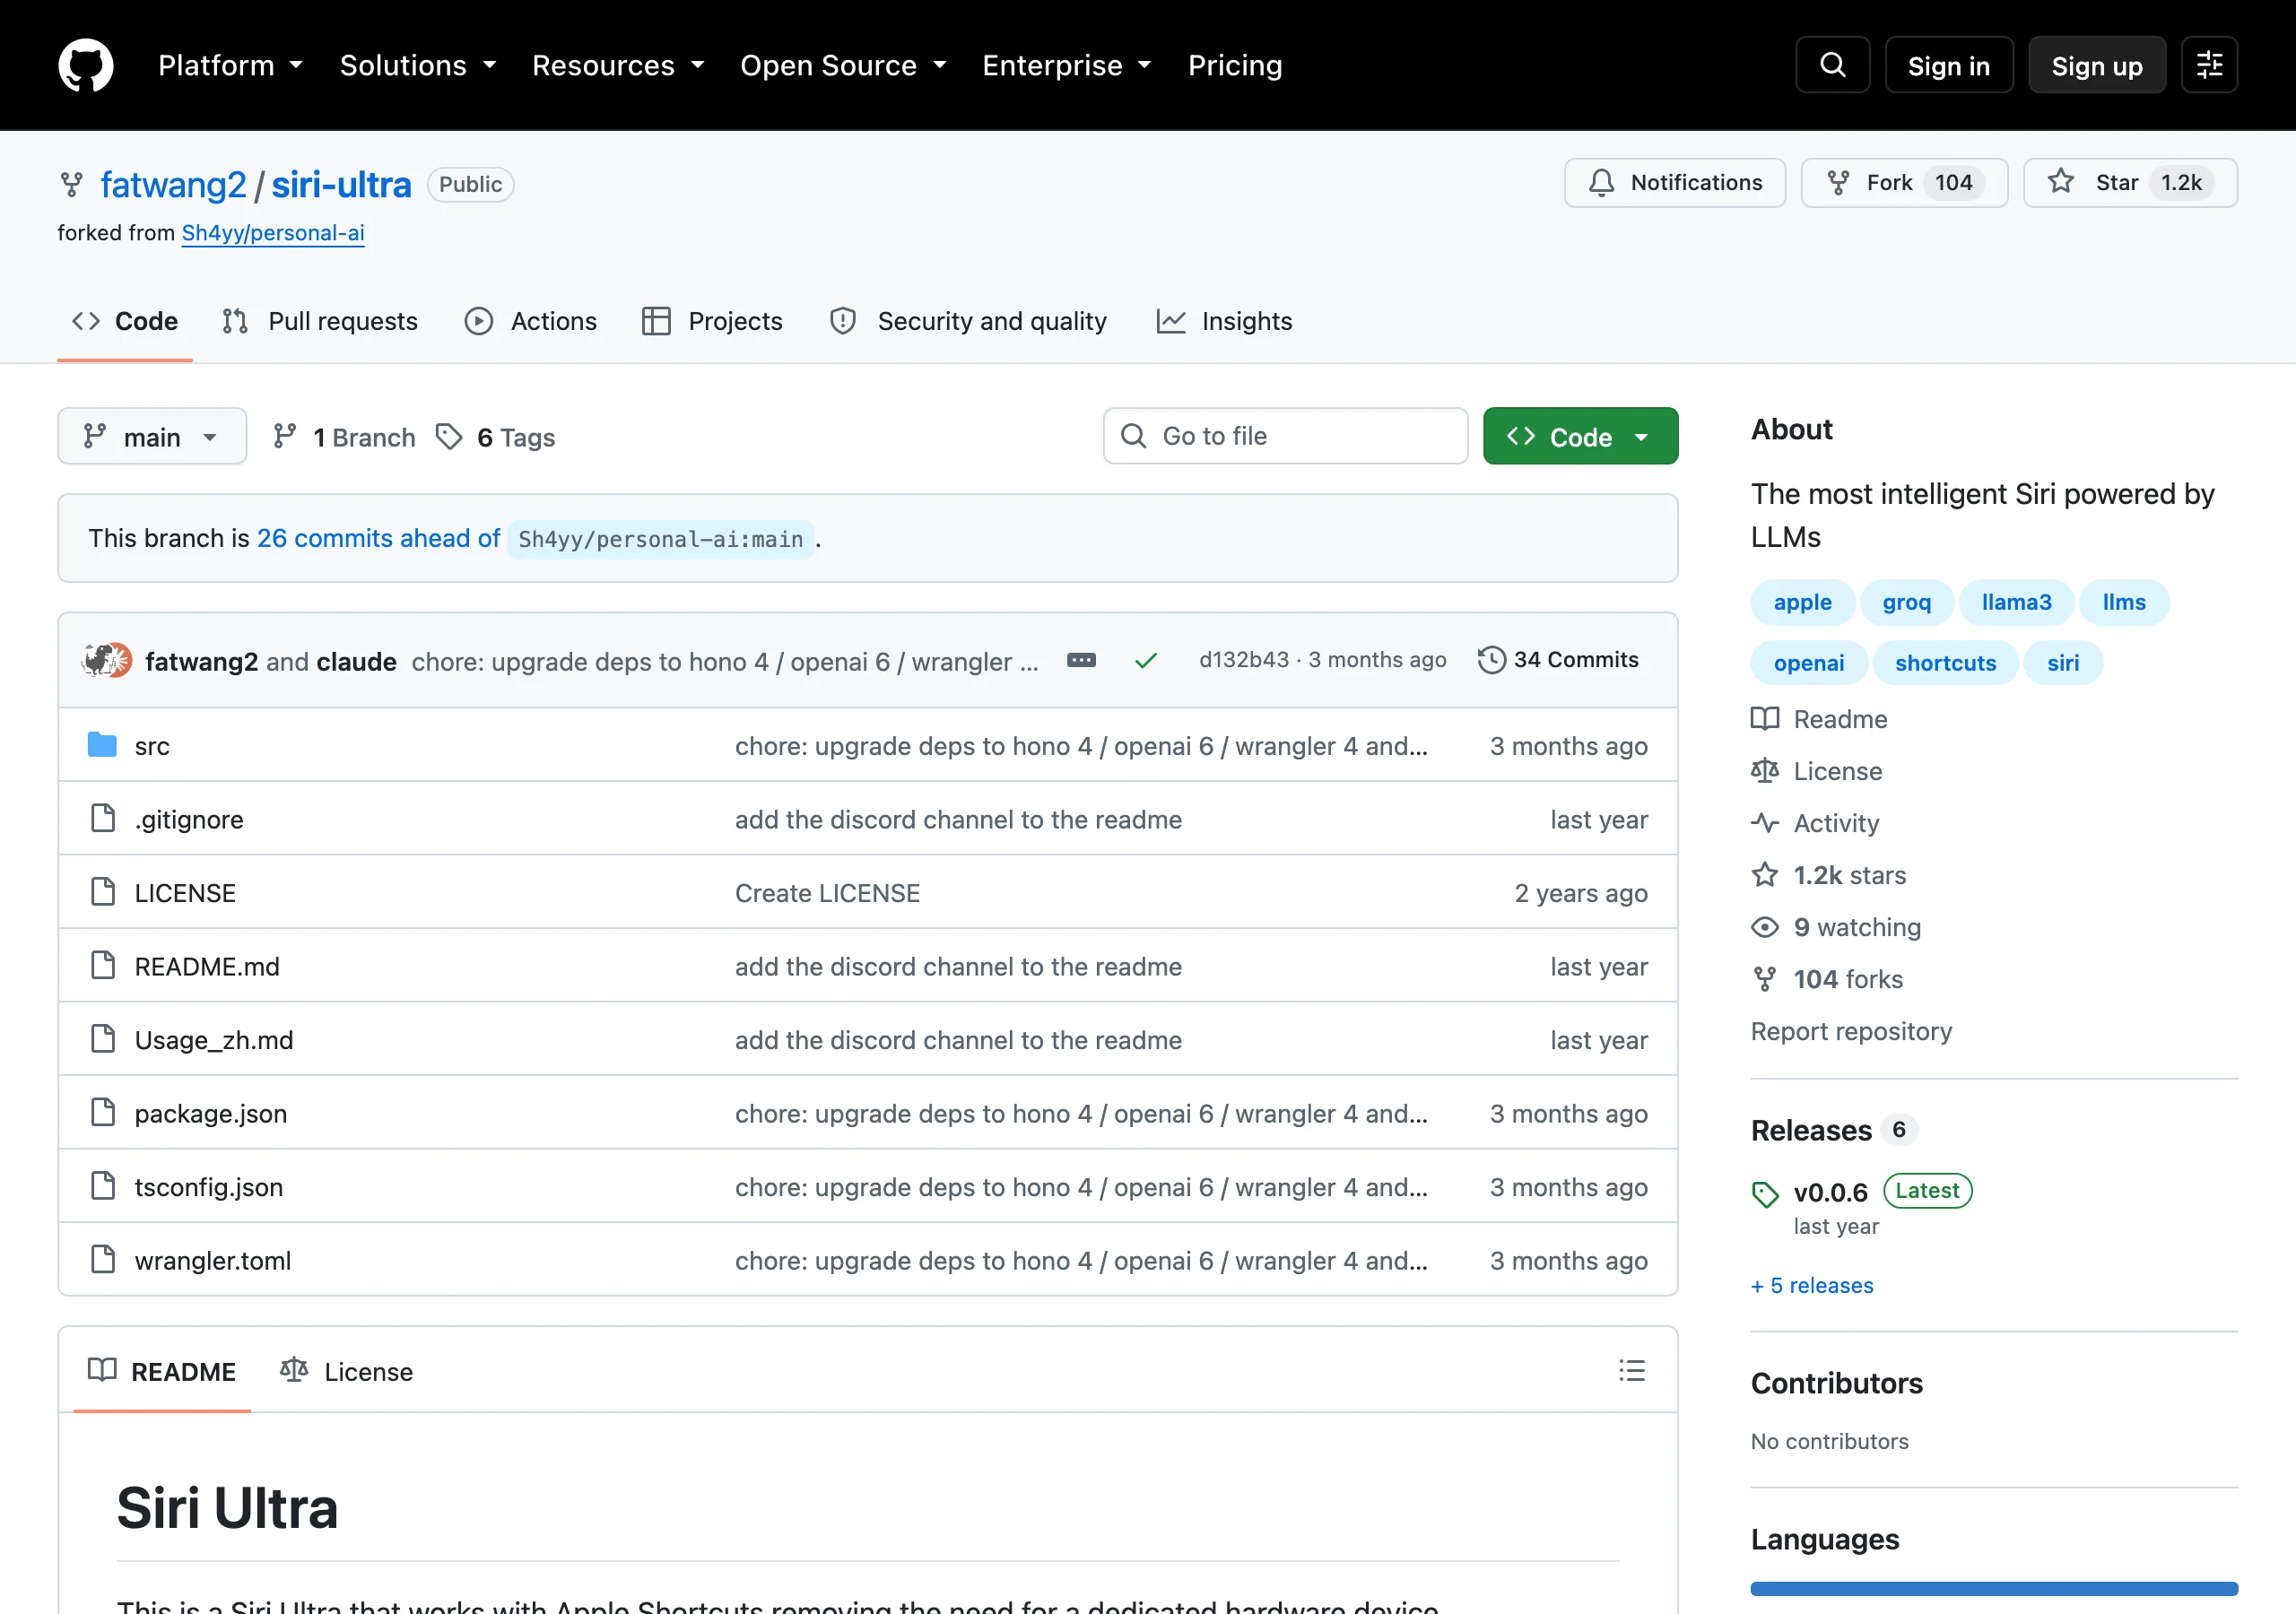
Task: Click the Notifications button
Action: pos(1675,183)
